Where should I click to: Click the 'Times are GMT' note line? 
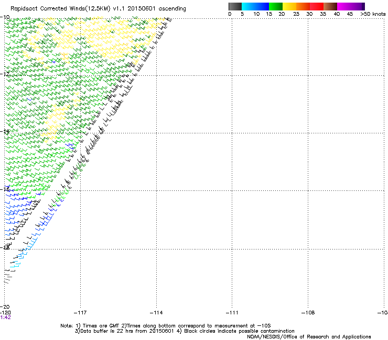pos(166,326)
